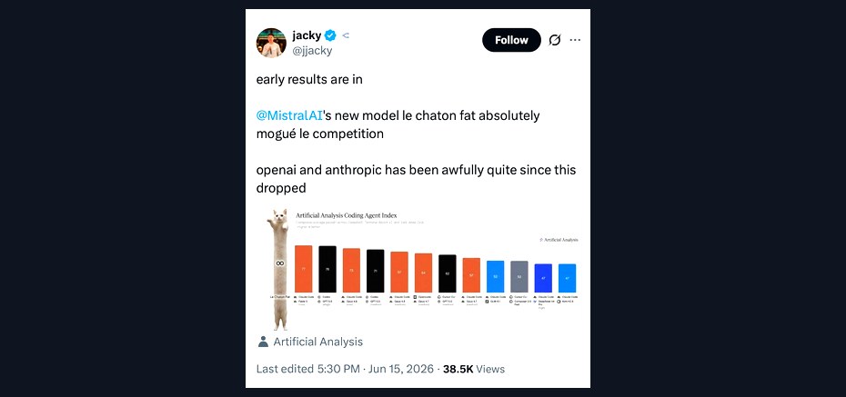Open the tagged Artificial Analysis account
This screenshot has width=846, height=397.
point(317,342)
